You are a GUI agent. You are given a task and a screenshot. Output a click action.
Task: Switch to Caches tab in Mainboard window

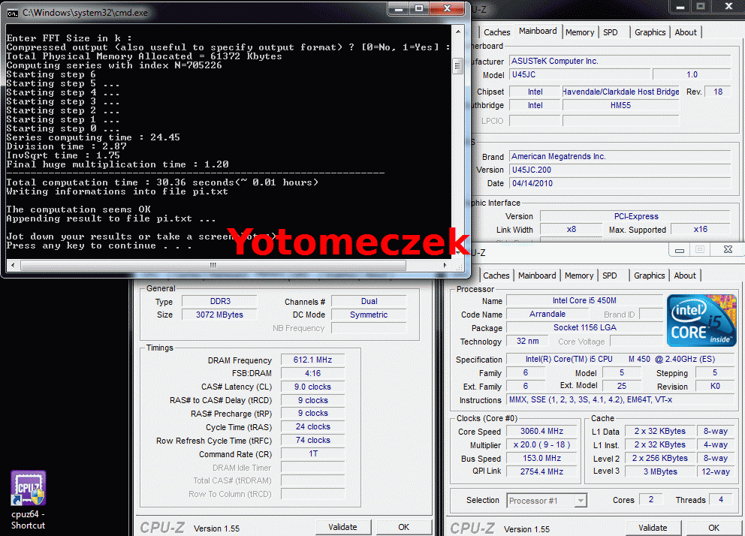coord(497,32)
